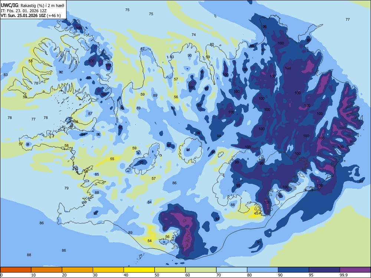Click the '55' humidity value on the map
This screenshot has width=371, height=278.
click(112, 159)
